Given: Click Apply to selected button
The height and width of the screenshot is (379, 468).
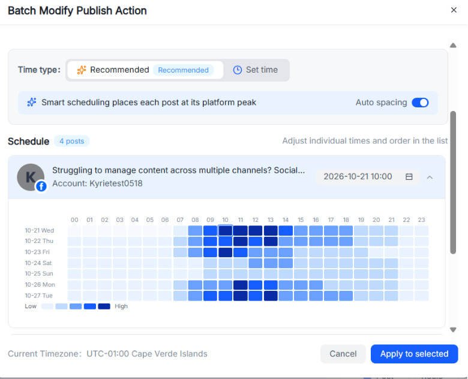Looking at the screenshot, I should pyautogui.click(x=414, y=354).
